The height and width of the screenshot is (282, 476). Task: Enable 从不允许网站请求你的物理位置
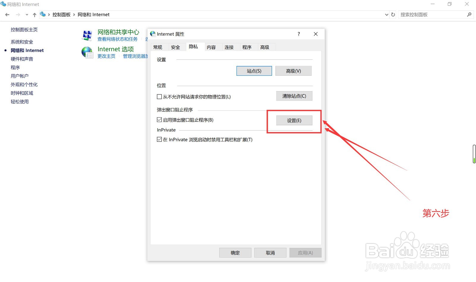[x=159, y=96]
